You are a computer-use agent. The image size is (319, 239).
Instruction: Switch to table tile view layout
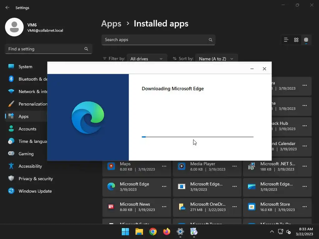pos(306,40)
